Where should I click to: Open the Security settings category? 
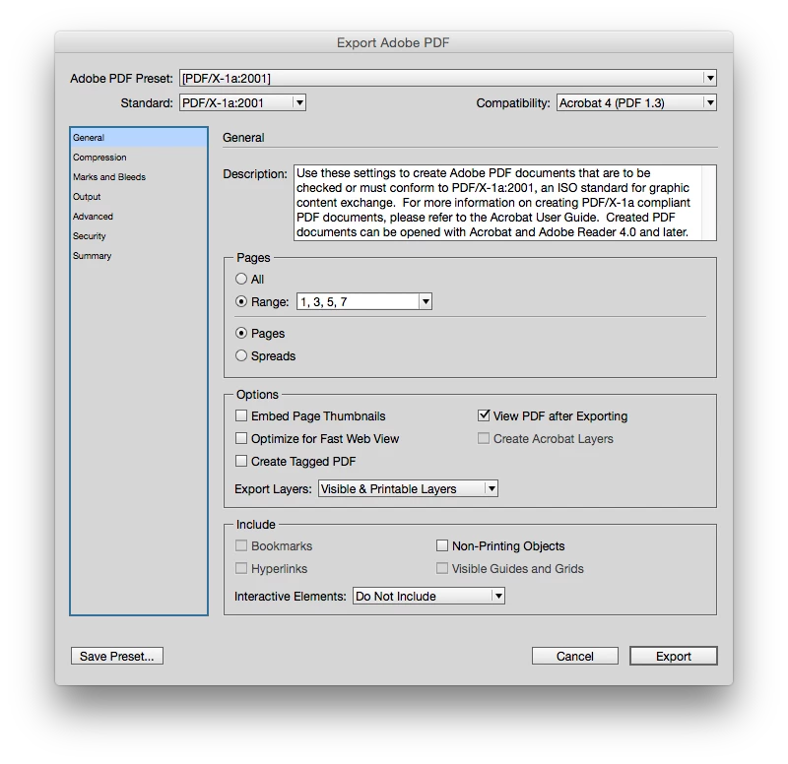(x=139, y=236)
